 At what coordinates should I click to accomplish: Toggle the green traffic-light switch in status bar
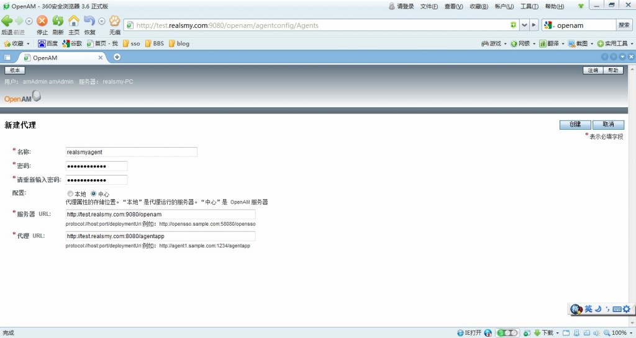point(507,333)
